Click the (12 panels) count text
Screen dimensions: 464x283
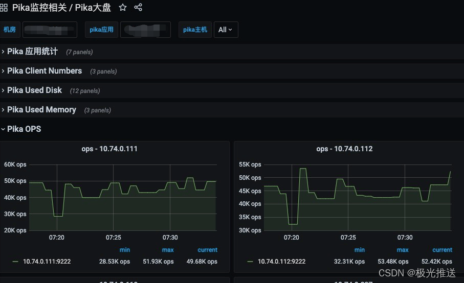pos(85,91)
